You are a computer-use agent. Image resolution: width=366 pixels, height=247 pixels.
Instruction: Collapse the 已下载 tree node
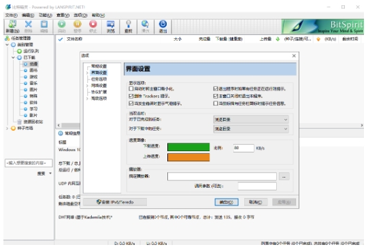pyautogui.click(x=14, y=57)
